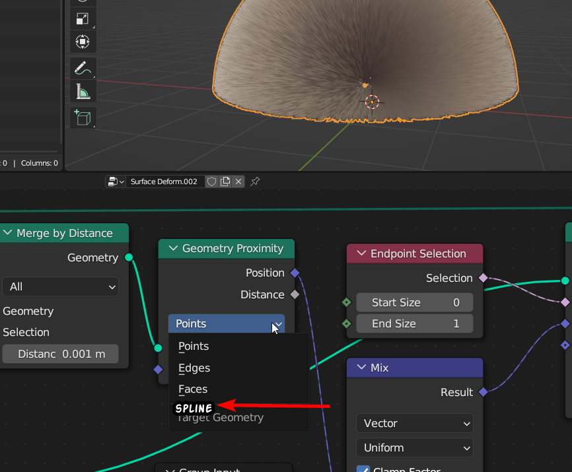Click the Surface Deform.002 name field

164,182
